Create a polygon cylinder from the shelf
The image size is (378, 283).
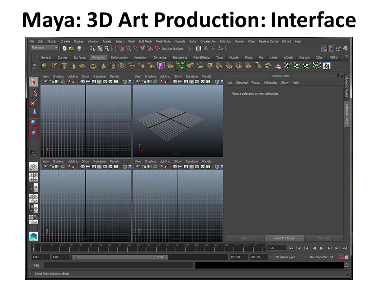click(64, 66)
